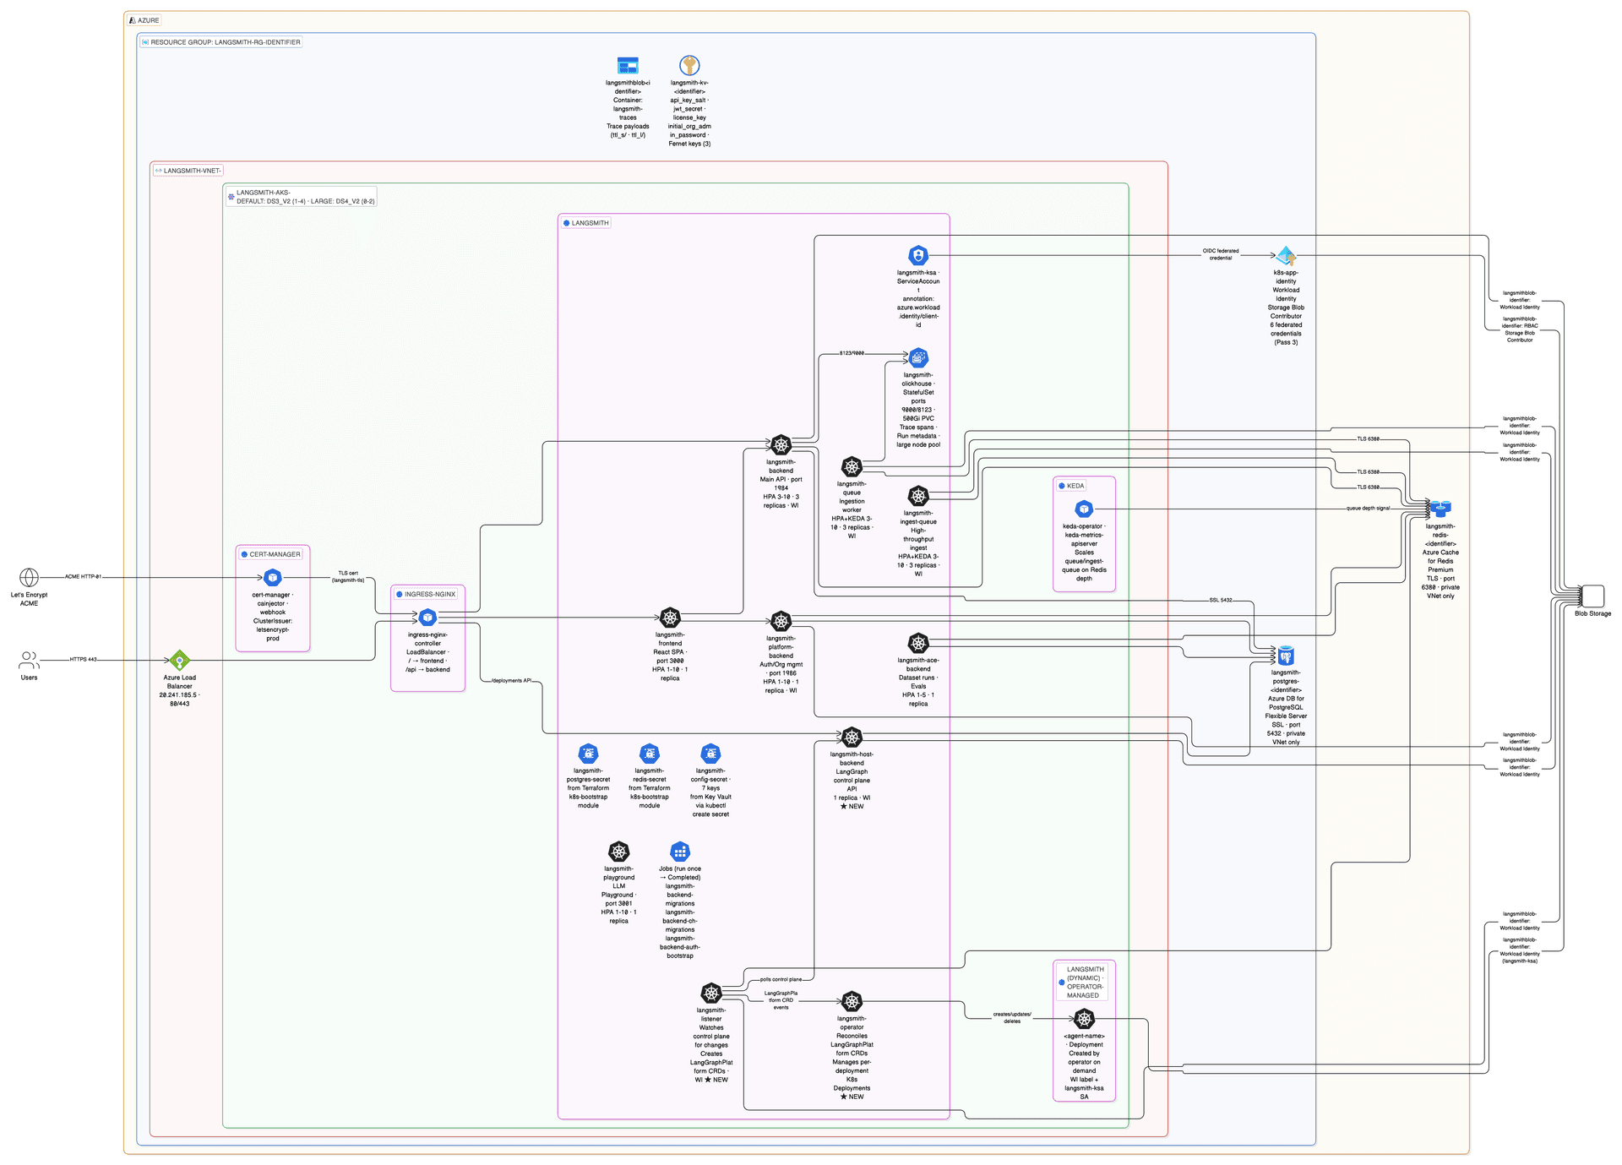This screenshot has width=1622, height=1165.
Task: Click the LangGraphPlatform CRD events label
Action: click(781, 1000)
